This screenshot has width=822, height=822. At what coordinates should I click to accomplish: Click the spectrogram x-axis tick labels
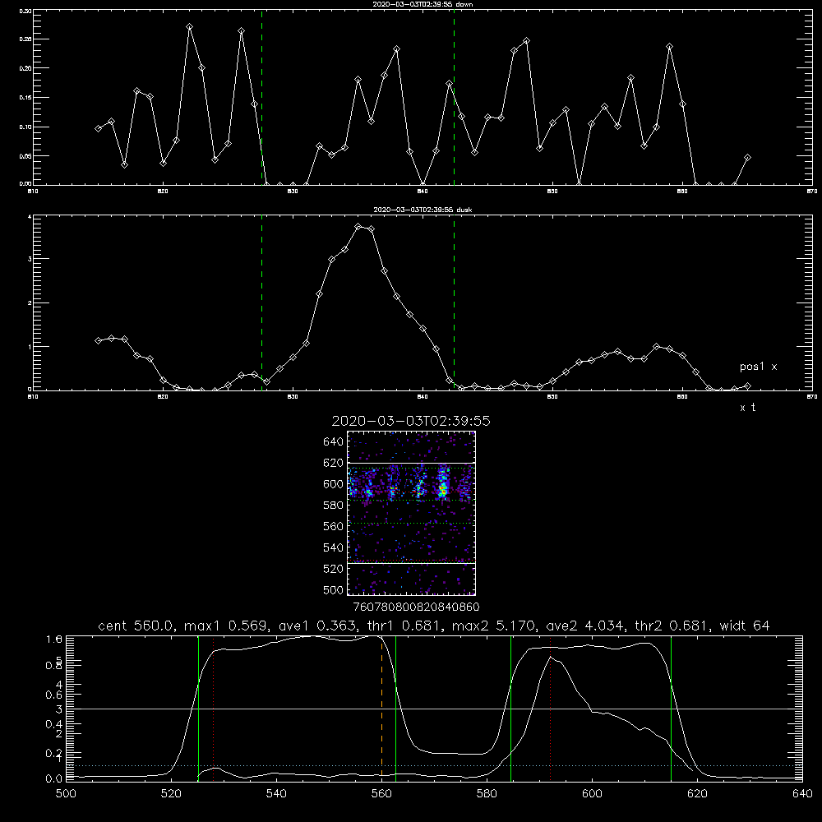pos(416,607)
